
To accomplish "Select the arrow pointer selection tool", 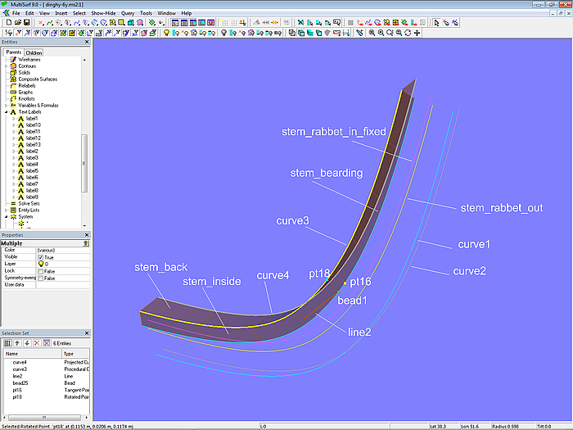I will (438, 23).
